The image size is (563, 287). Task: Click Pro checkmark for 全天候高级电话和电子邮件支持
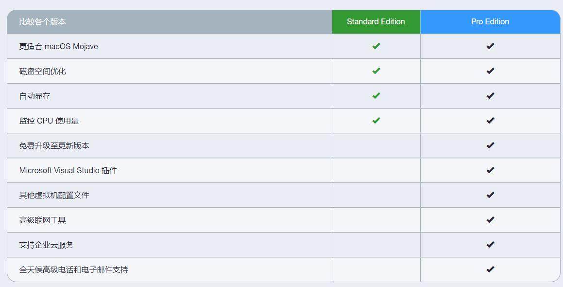pos(490,269)
